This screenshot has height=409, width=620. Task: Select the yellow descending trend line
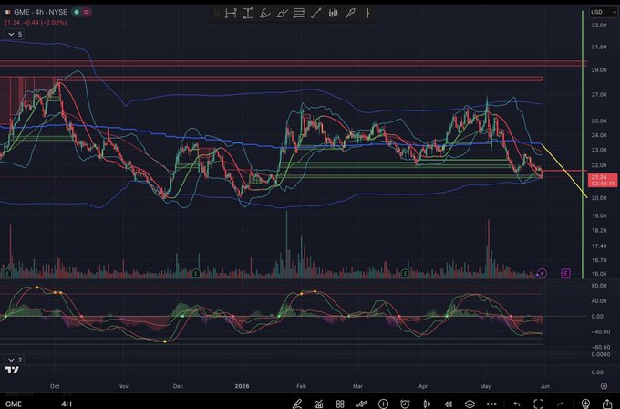click(564, 172)
